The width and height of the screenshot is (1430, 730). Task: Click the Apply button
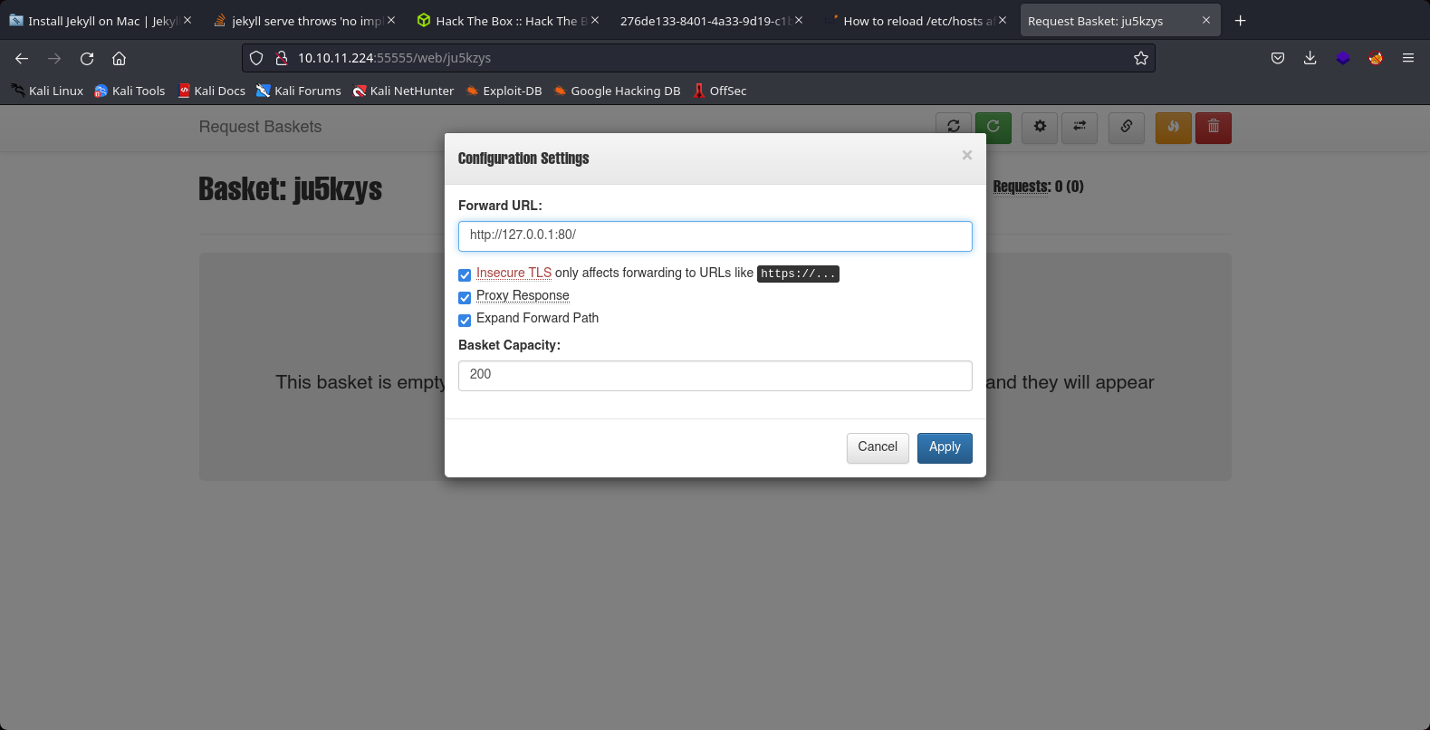tap(945, 447)
